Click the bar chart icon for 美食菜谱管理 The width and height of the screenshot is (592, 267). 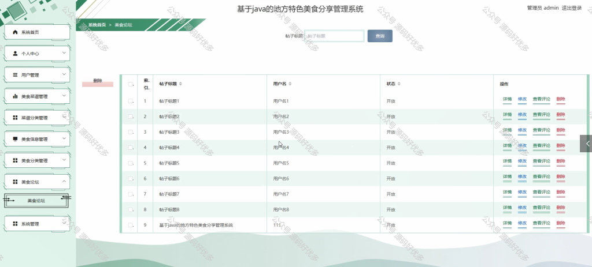pos(16,96)
